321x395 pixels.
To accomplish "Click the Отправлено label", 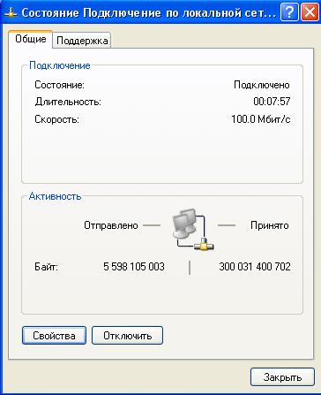I will (x=111, y=225).
